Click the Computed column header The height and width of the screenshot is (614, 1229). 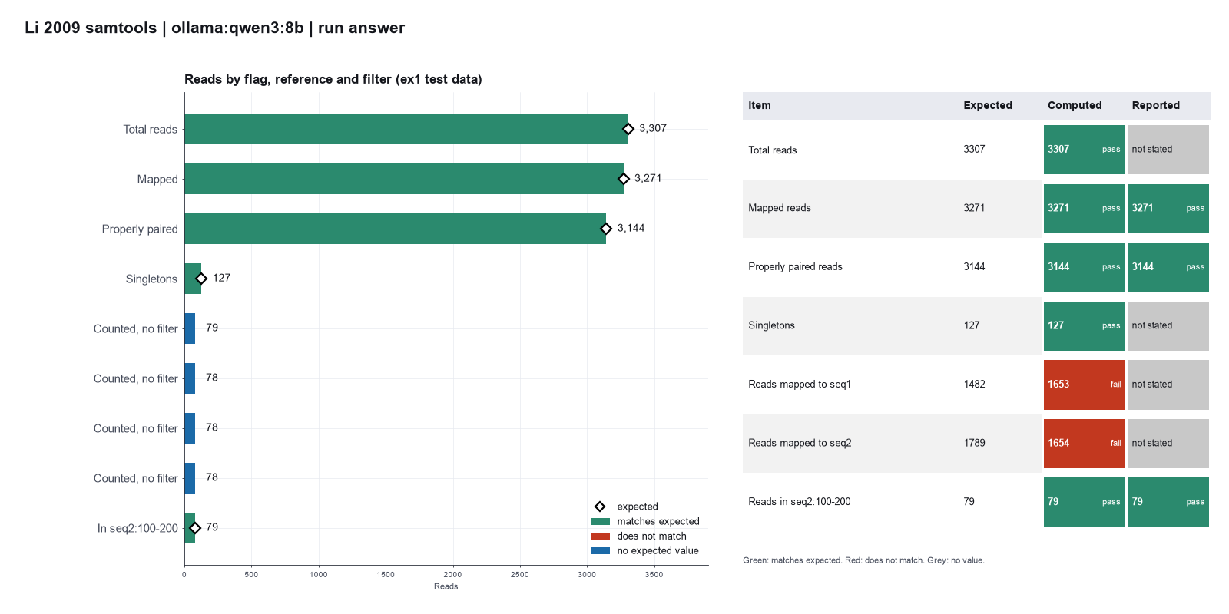pos(1075,105)
